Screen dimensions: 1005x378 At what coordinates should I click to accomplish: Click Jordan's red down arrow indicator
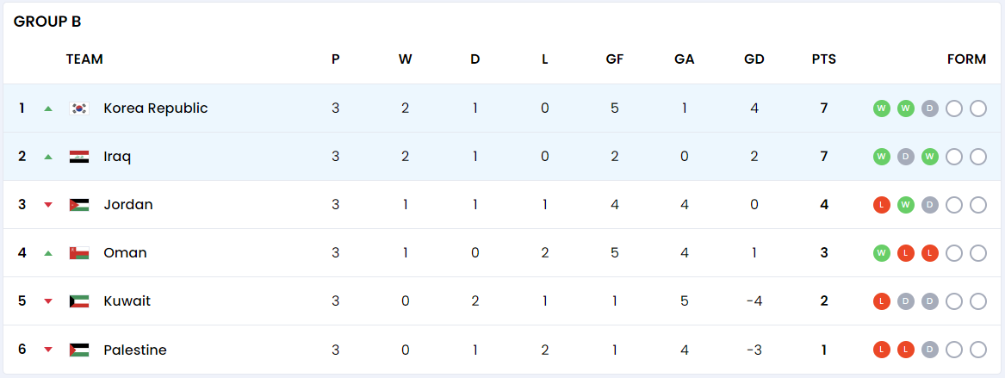click(48, 205)
